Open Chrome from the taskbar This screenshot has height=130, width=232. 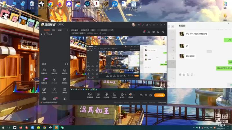44,127
